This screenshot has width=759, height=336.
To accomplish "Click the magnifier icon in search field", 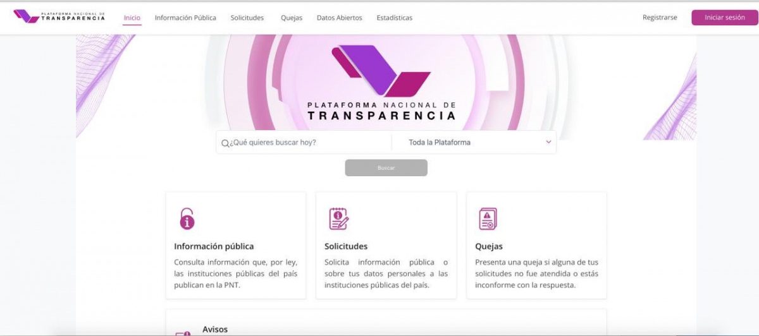I will pos(225,143).
